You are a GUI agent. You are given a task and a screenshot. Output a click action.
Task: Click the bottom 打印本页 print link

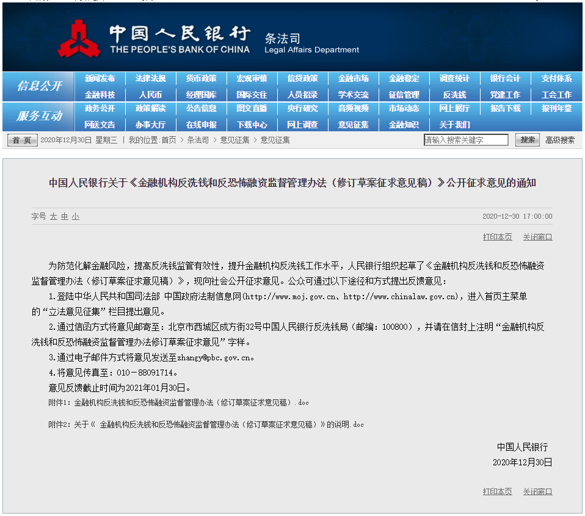(497, 492)
